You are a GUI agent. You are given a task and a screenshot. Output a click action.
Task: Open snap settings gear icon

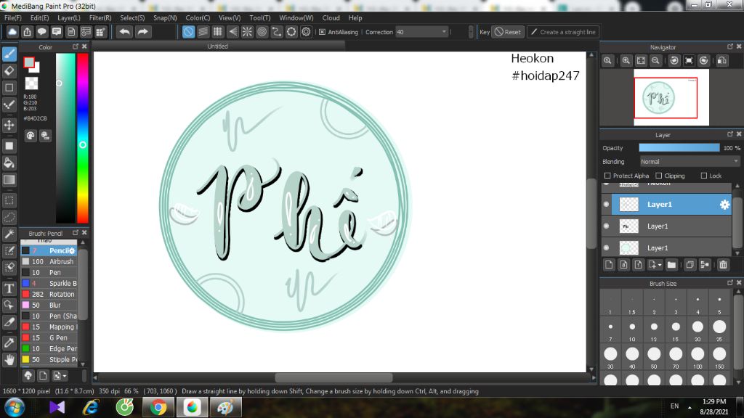(x=306, y=32)
